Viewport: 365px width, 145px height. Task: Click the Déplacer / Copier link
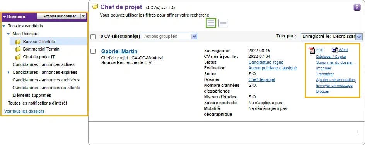(331, 57)
